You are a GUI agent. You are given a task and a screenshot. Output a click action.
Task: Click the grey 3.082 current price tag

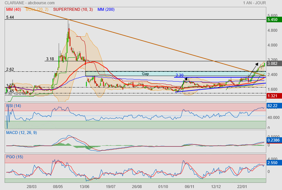[274, 64]
